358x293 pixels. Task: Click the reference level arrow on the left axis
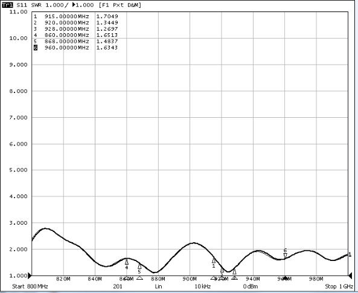point(30,275)
